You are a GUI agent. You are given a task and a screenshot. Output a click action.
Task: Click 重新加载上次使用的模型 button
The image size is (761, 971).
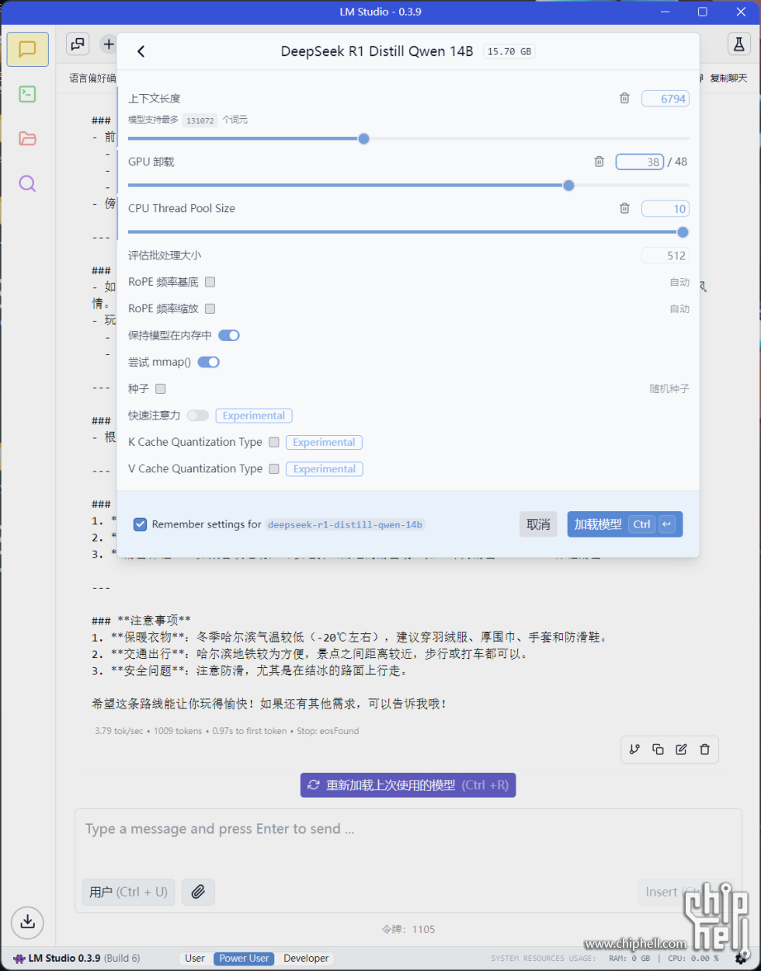click(408, 785)
